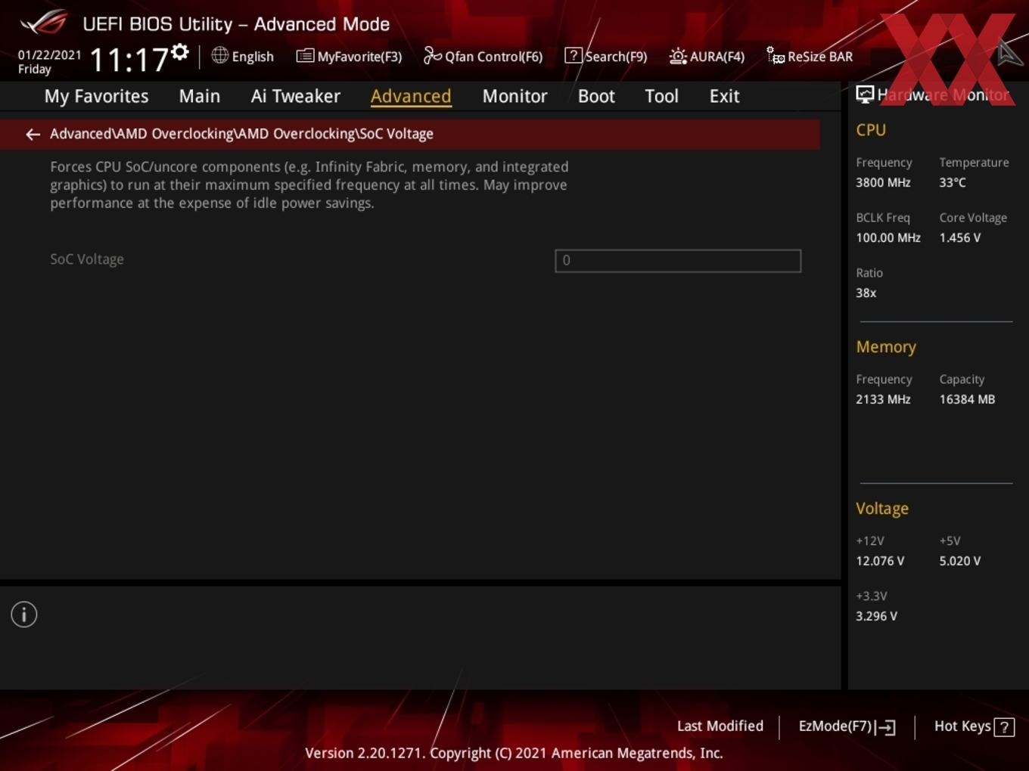The height and width of the screenshot is (771, 1029).
Task: Open the My Favorites tab
Action: (x=96, y=96)
